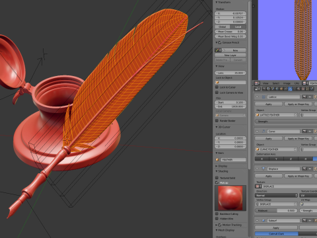
Task: Open the Object Constraints properties tab
Action: click(286, 89)
